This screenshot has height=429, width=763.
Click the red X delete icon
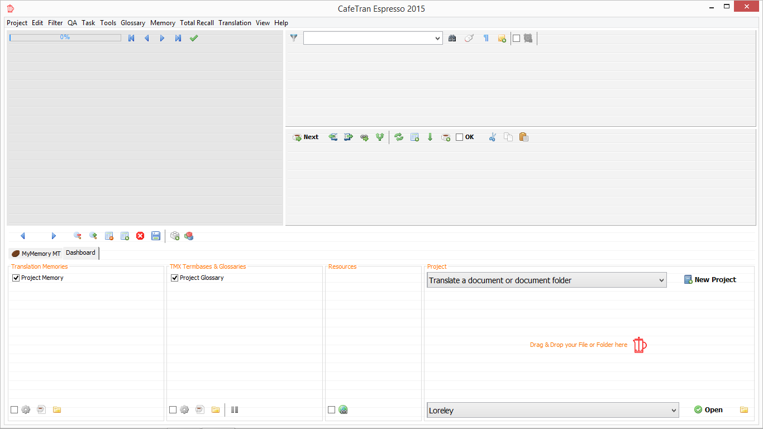[x=140, y=236]
